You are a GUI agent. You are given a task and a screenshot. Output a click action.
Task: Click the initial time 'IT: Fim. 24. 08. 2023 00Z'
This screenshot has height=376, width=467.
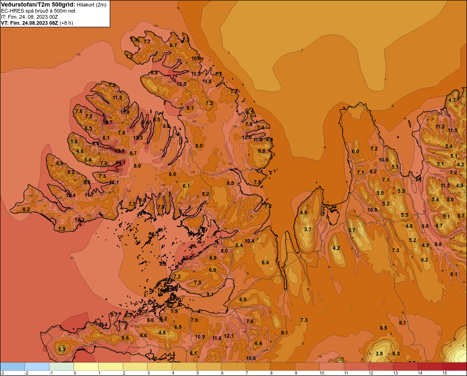point(29,17)
